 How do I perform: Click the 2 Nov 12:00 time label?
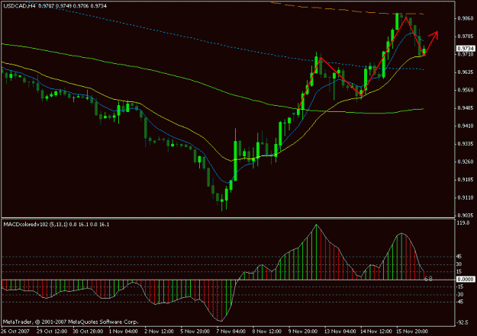(159, 331)
